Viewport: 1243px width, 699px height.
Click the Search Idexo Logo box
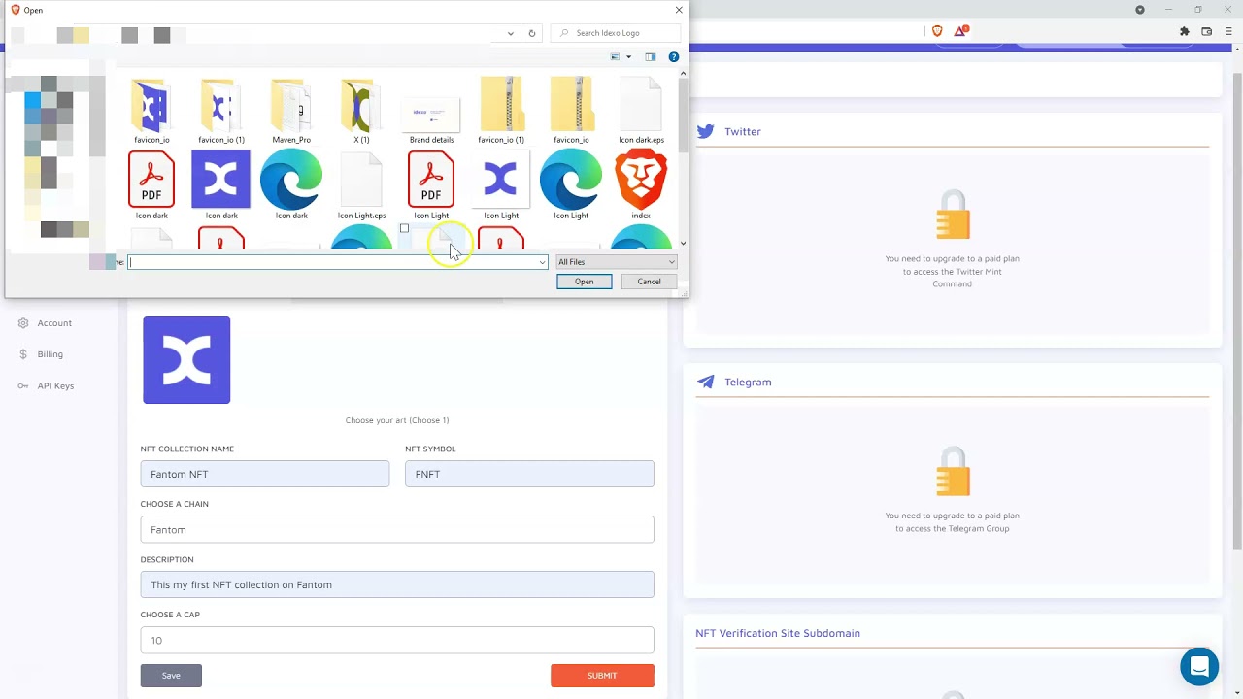tap(616, 33)
